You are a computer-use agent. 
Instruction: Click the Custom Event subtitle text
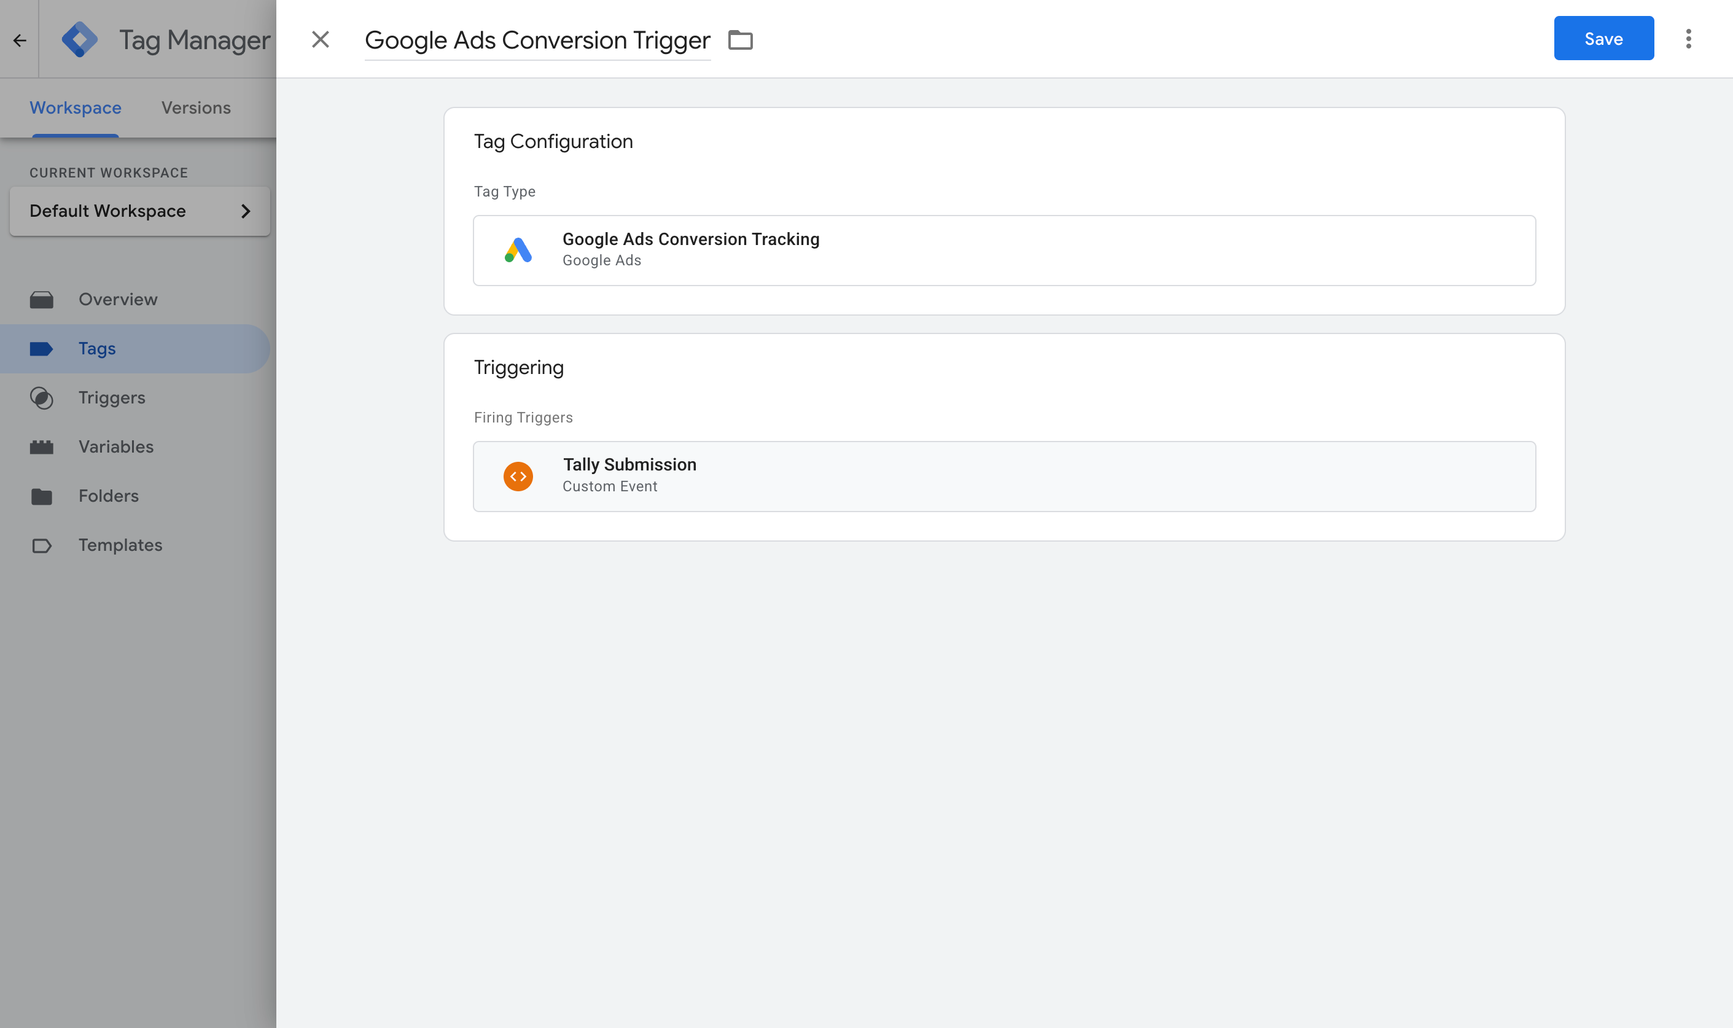click(x=610, y=486)
